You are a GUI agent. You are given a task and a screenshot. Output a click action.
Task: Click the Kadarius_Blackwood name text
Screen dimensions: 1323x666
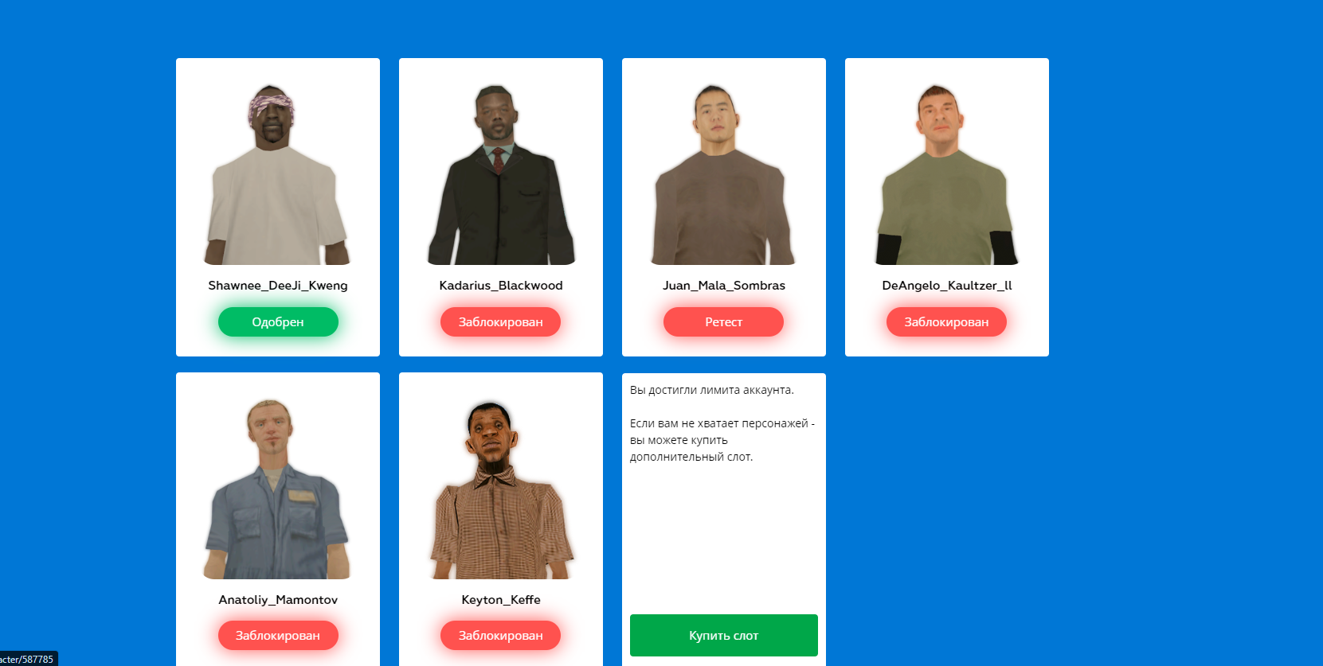click(501, 286)
